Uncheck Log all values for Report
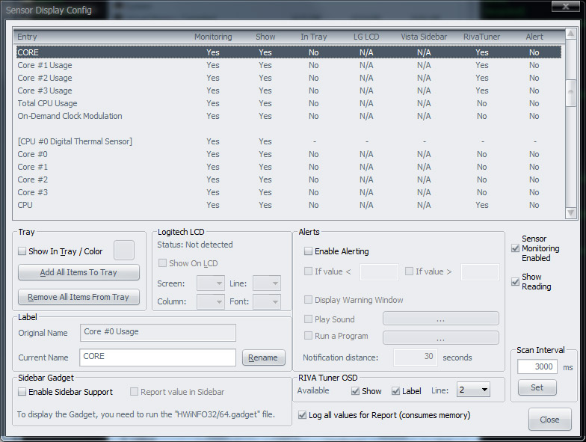Screen dimensions: 586x442 click(x=303, y=415)
